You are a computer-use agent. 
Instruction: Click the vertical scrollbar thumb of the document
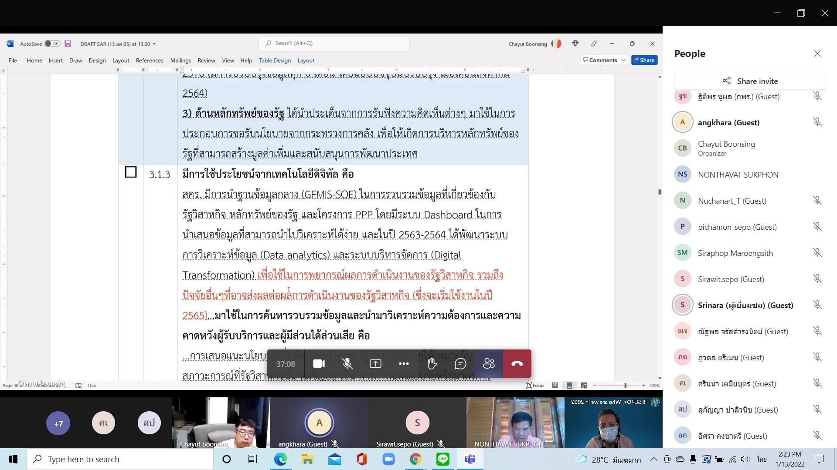(x=660, y=192)
